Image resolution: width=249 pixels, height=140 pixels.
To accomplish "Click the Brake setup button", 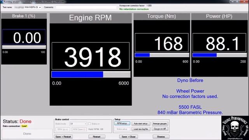I will click(x=122, y=129).
